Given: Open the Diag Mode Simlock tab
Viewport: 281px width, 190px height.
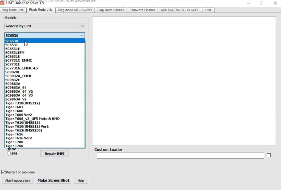Looking at the screenshot, I should (x=111, y=10).
